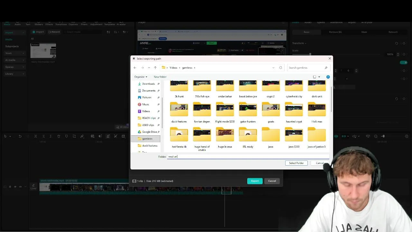412x232 pixels.
Task: Click the Scale slider handle
Action: 310,54
